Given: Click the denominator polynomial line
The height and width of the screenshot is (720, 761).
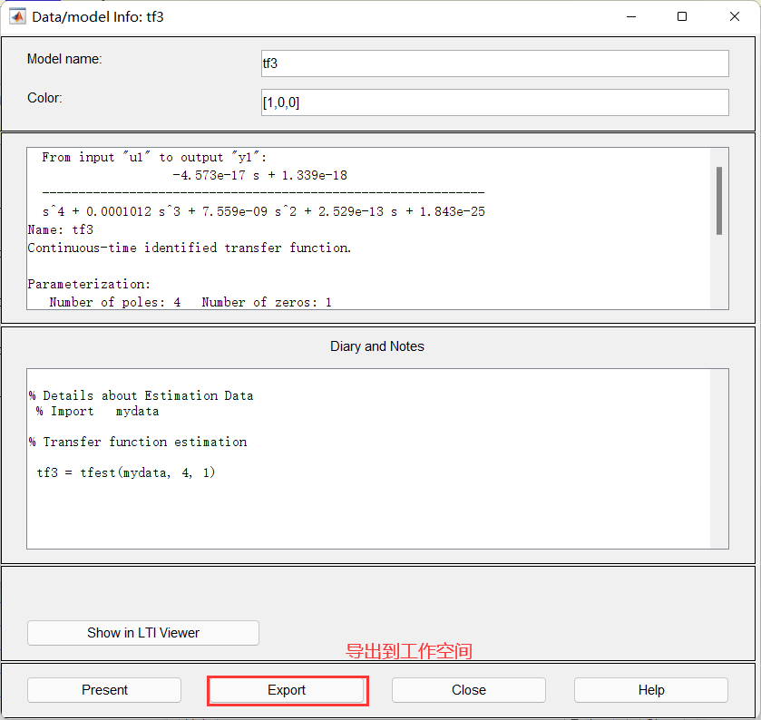Looking at the screenshot, I should point(264,211).
